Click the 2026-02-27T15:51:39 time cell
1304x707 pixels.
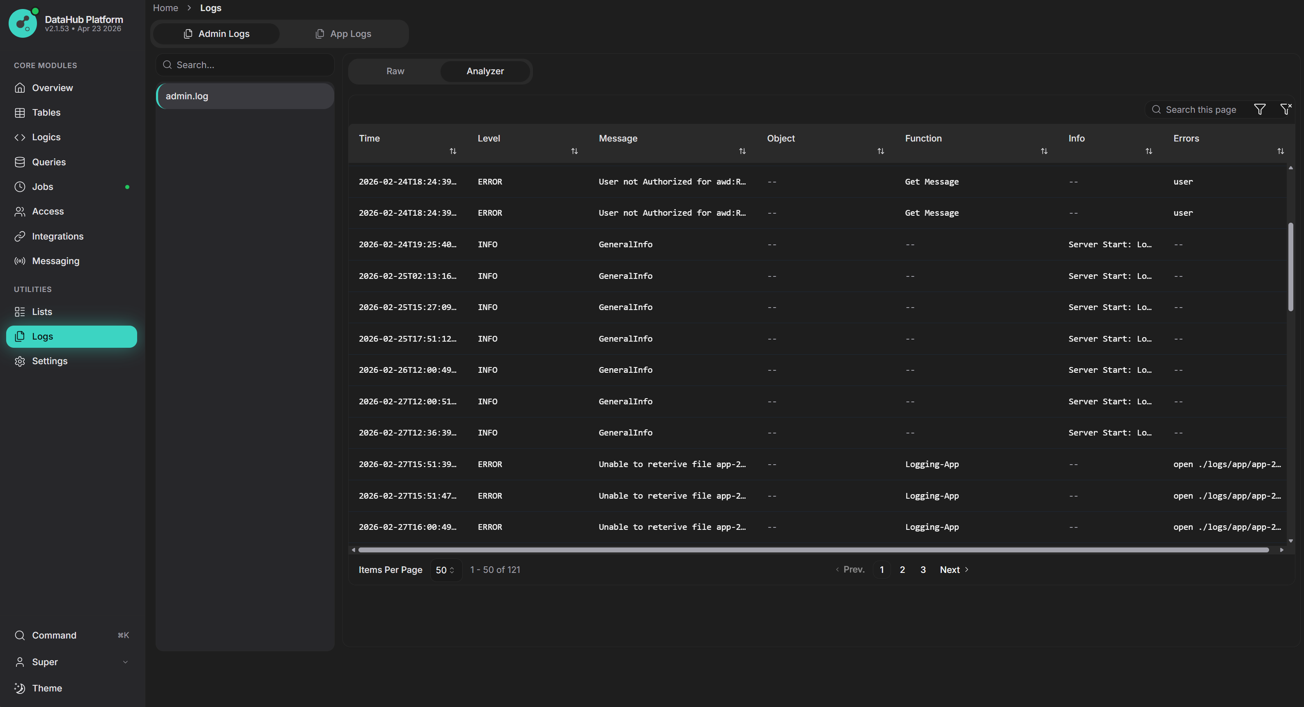[407, 464]
